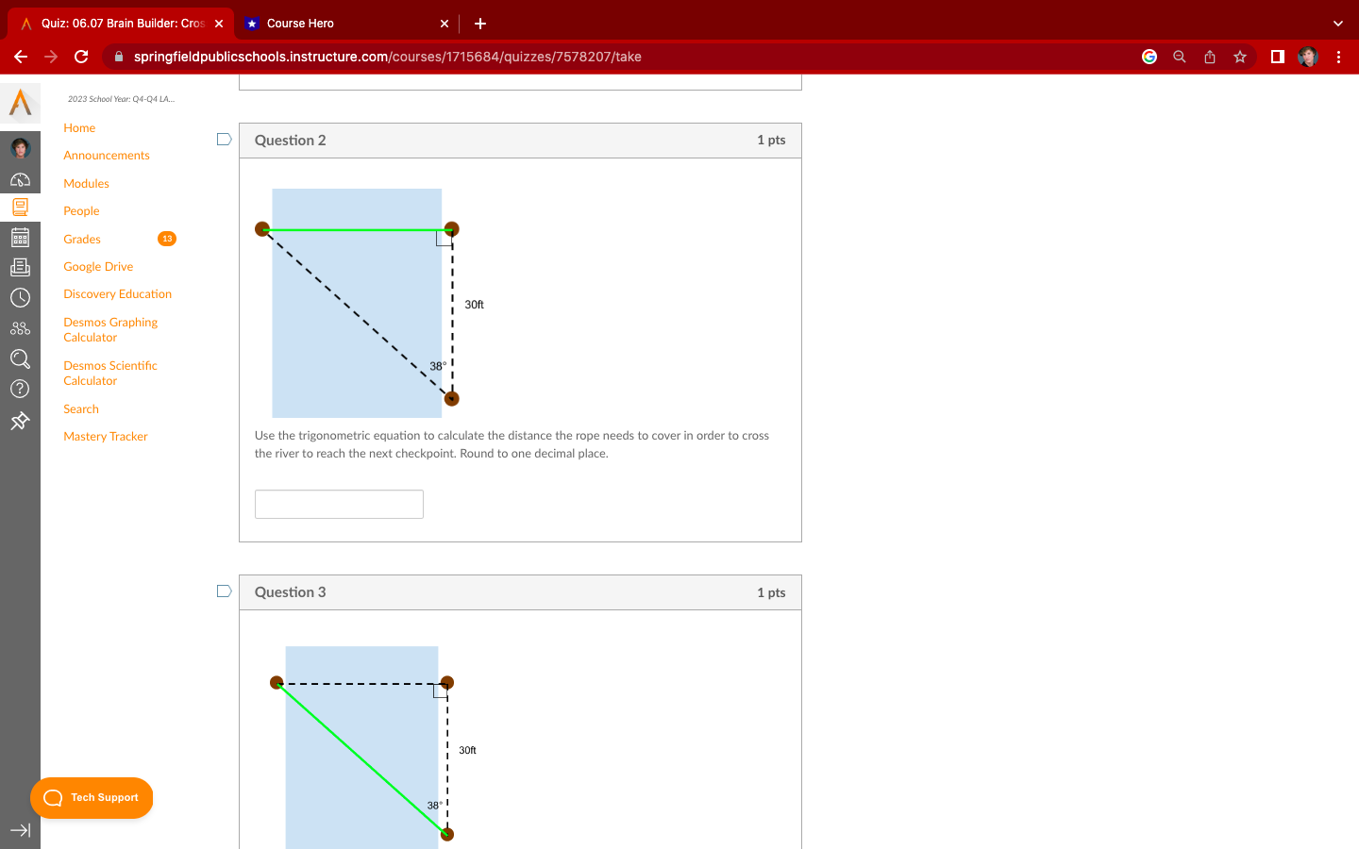
Task: Open the Canvas global search icon
Action: (20, 358)
